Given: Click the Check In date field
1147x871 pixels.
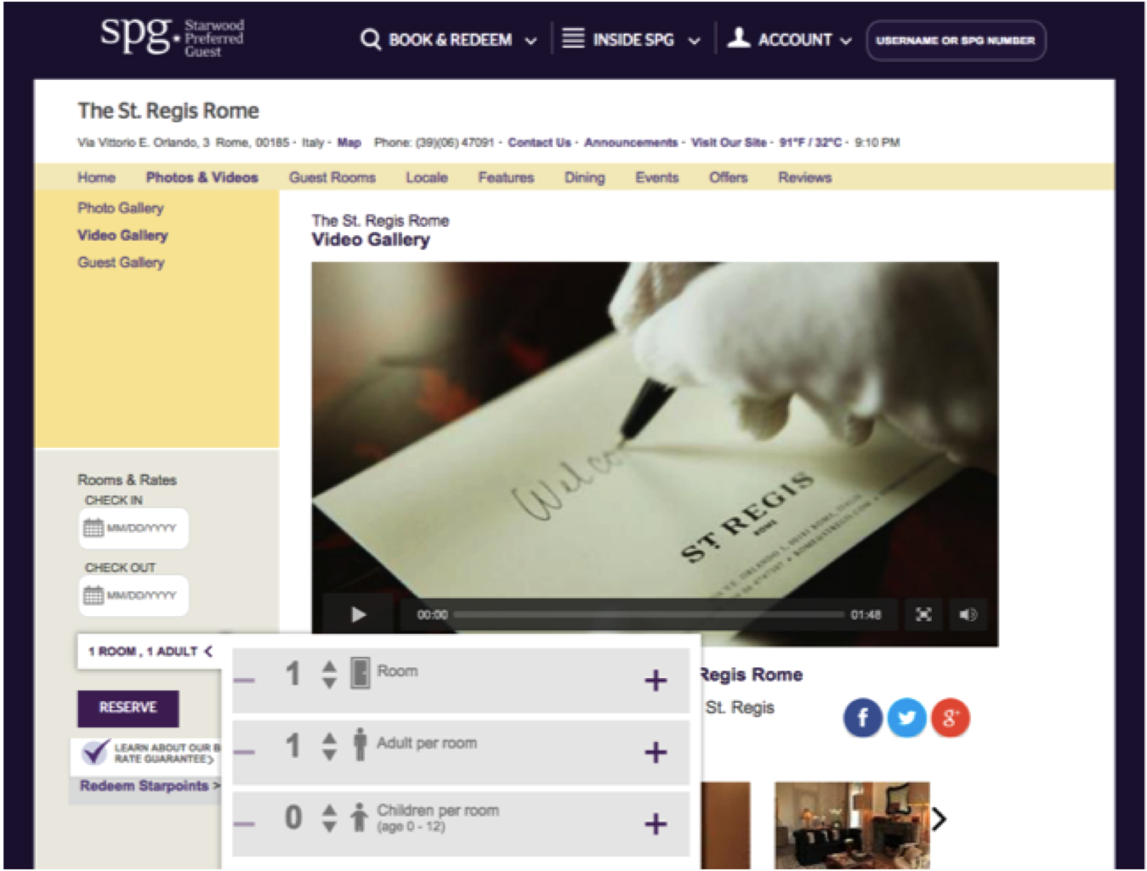Looking at the screenshot, I should click(x=133, y=529).
